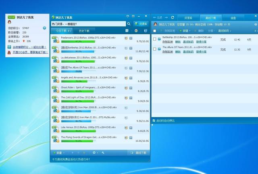Click the search magnifier icon
This screenshot has height=174, width=258.
point(129,24)
